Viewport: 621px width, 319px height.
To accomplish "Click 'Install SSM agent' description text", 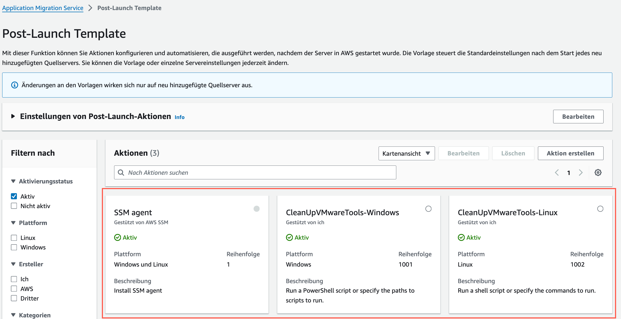I will [138, 290].
